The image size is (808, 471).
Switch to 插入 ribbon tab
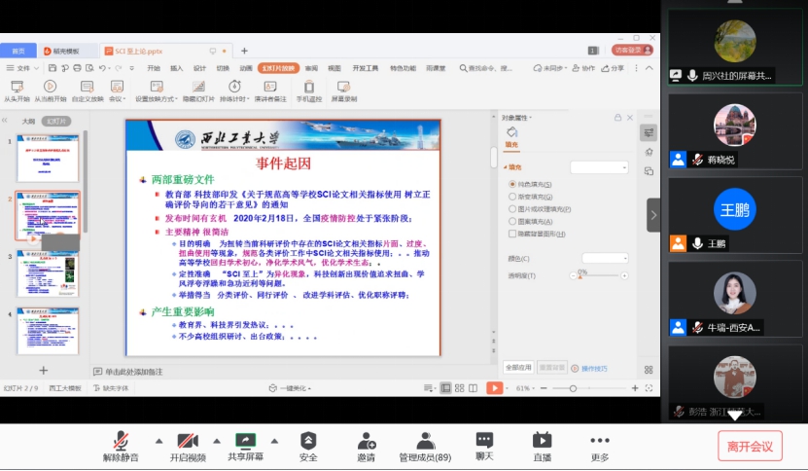click(176, 68)
